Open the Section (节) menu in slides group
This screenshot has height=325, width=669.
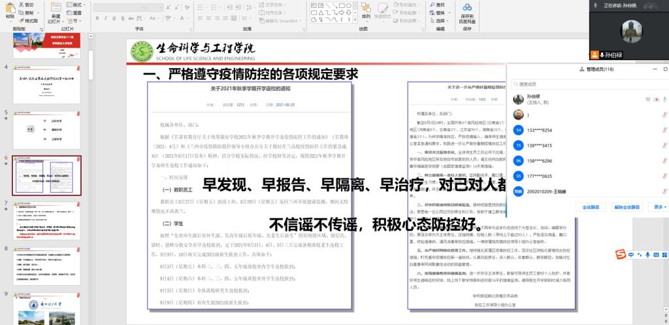76,20
